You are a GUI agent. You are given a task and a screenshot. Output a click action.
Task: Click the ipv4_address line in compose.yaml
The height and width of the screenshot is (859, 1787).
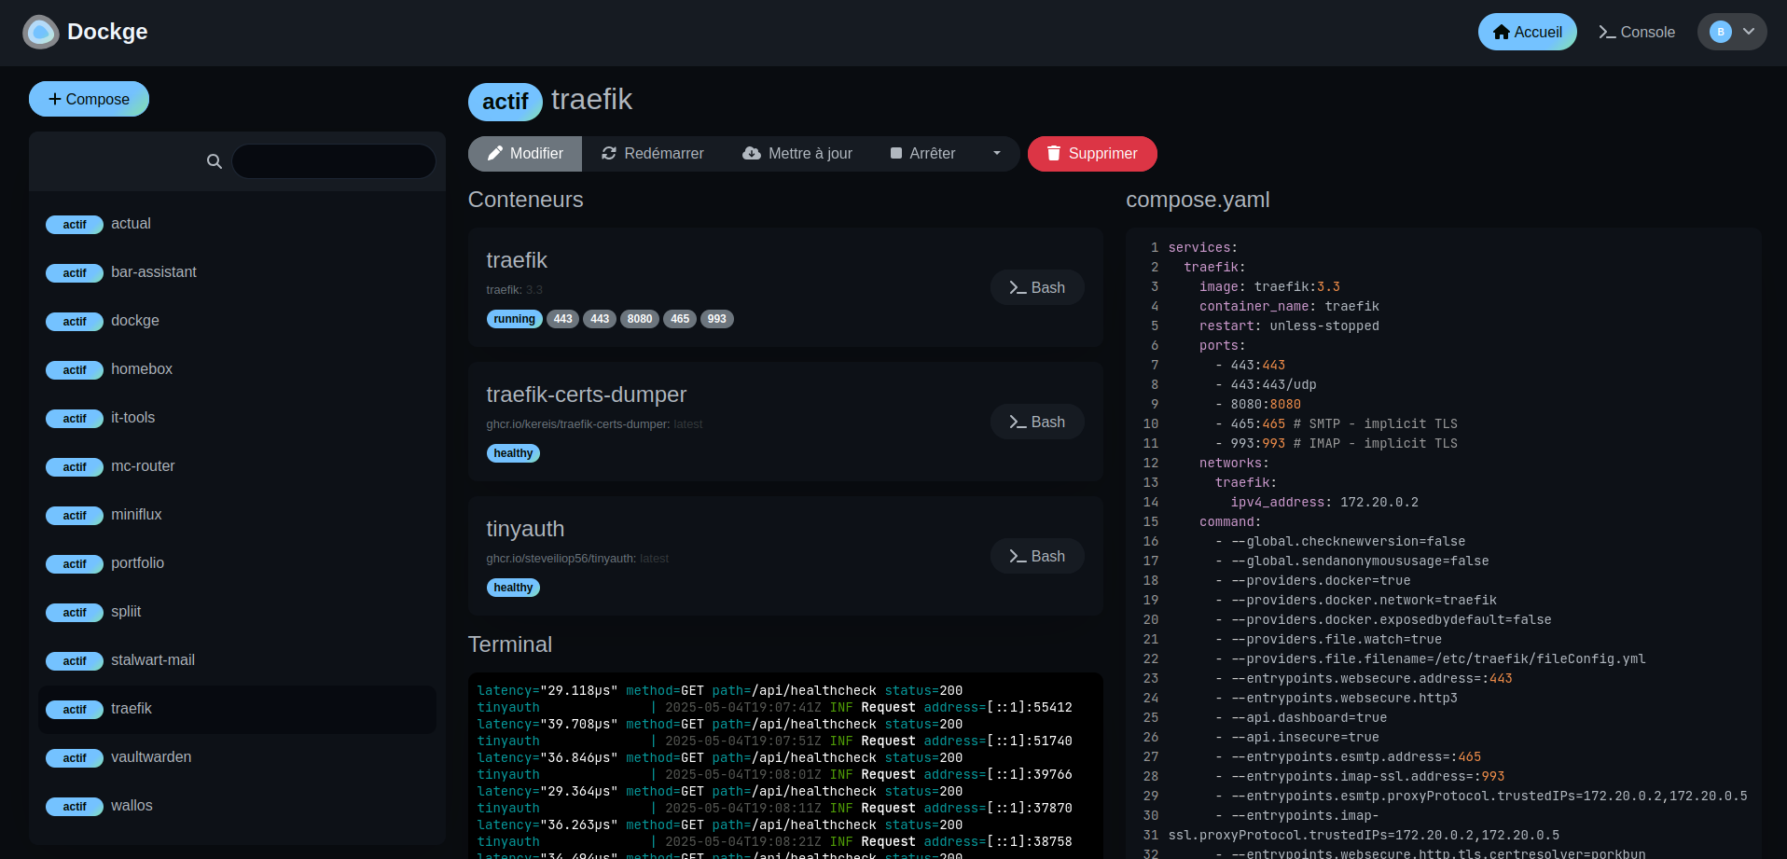[x=1324, y=502]
